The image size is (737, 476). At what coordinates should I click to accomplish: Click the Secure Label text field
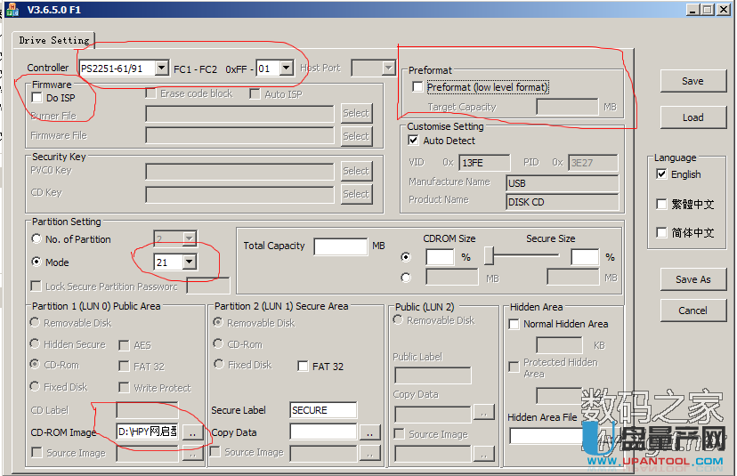[323, 410]
